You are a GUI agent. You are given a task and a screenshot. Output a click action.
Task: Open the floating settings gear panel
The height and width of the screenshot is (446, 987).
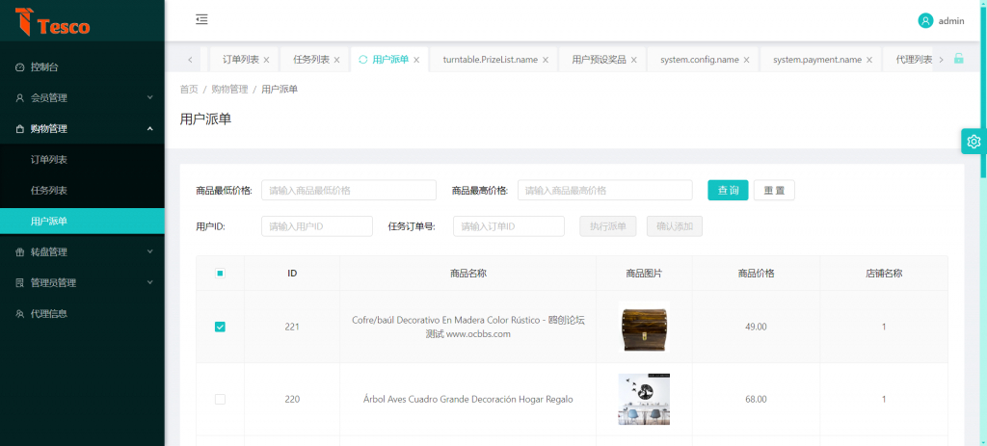click(973, 142)
